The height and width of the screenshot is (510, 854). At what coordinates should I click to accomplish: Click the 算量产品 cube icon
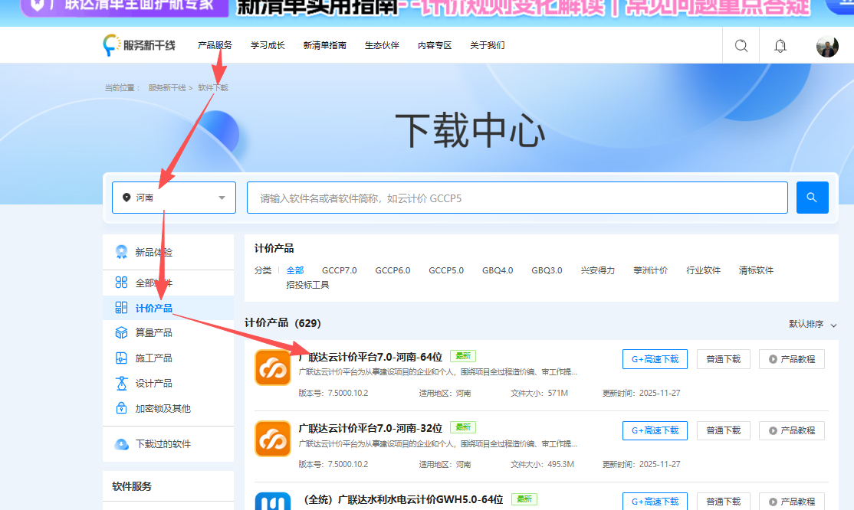[x=121, y=332]
